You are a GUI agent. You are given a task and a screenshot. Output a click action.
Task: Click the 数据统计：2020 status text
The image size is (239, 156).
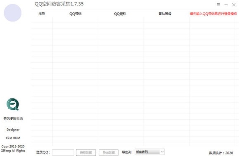pos(221,153)
